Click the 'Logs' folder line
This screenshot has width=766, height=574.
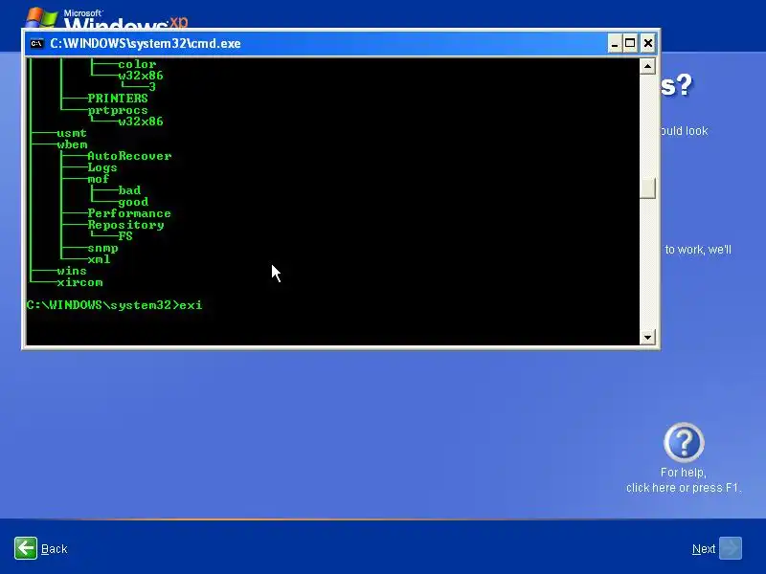[x=102, y=167]
